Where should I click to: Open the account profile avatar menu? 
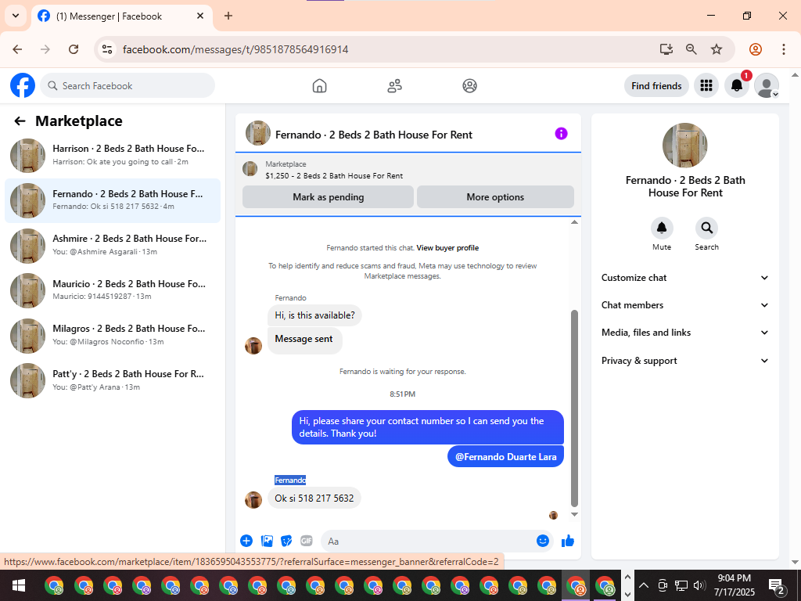coord(767,86)
